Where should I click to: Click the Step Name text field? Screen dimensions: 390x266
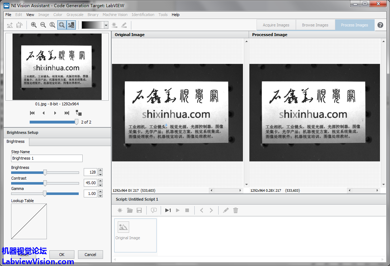(x=47, y=158)
